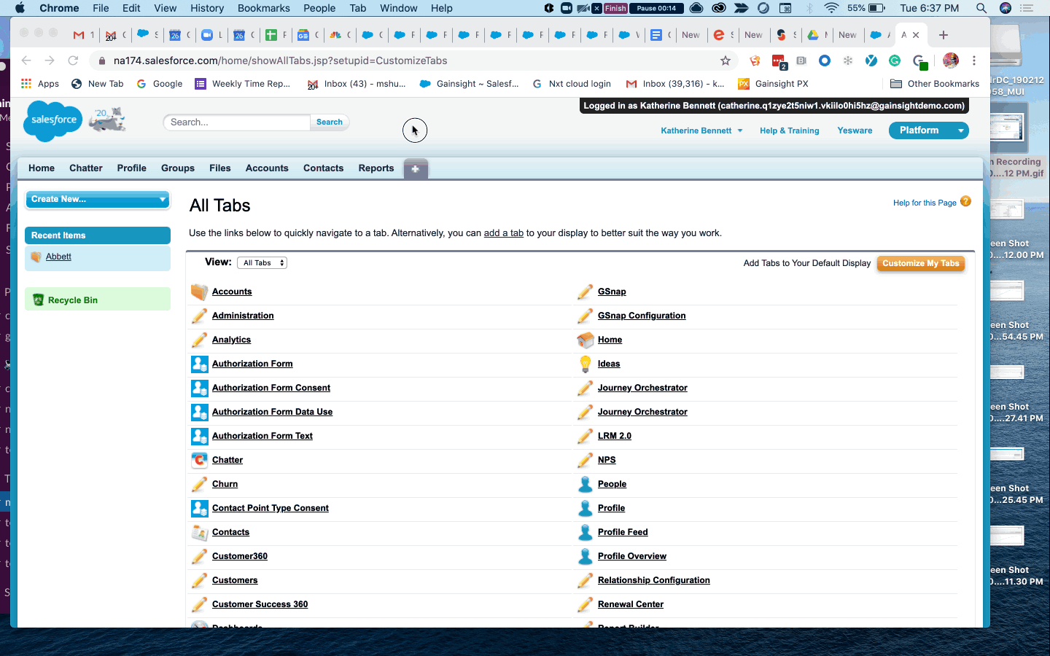Click the Chrome profile avatar

coord(951,60)
